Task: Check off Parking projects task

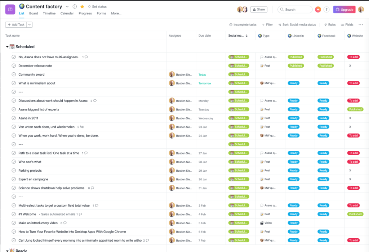Action: tap(14, 171)
